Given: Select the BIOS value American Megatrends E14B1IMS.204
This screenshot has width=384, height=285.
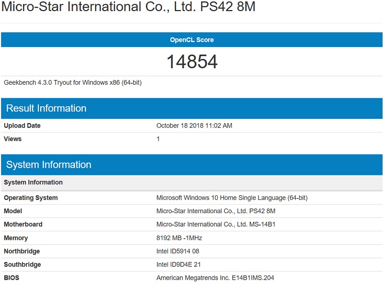Looking at the screenshot, I should click(x=215, y=278).
